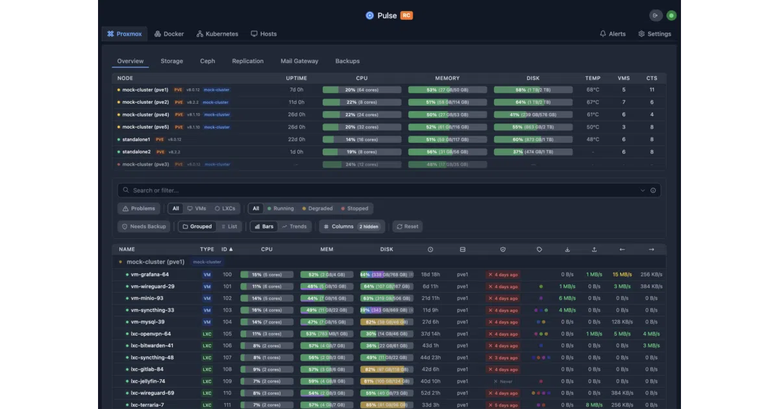Sort by uptime clock column icon
The image size is (779, 409).
coord(430,249)
